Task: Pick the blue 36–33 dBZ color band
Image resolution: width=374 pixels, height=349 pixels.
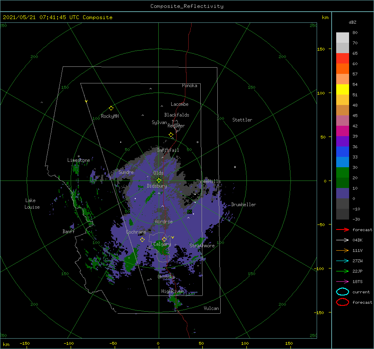Action: tap(342, 151)
